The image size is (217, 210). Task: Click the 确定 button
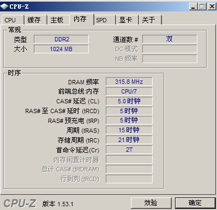click(195, 203)
